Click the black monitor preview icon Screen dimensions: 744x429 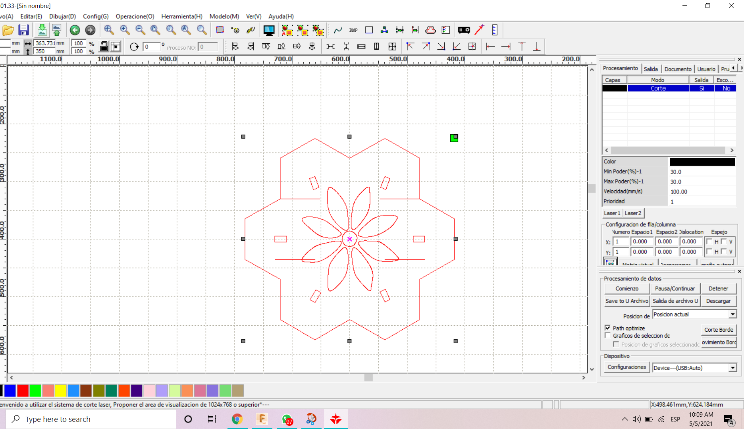coord(269,30)
